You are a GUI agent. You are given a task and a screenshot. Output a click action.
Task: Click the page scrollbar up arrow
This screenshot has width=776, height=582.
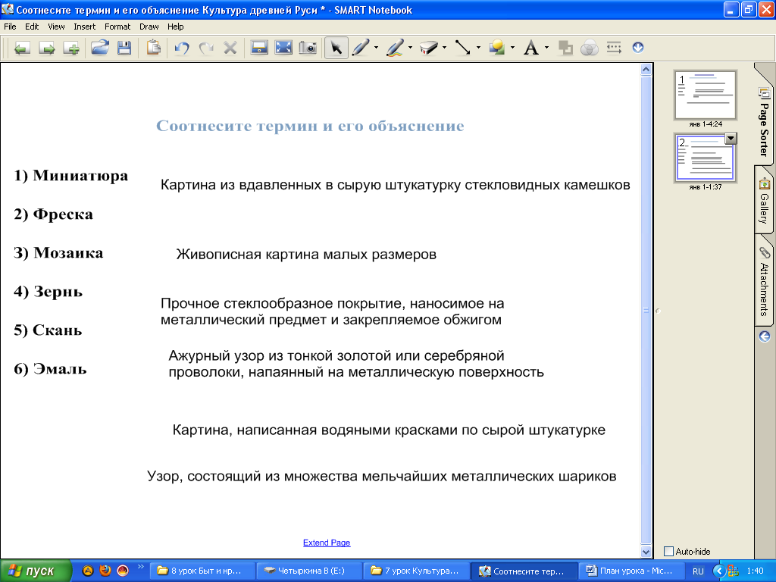[x=646, y=69]
